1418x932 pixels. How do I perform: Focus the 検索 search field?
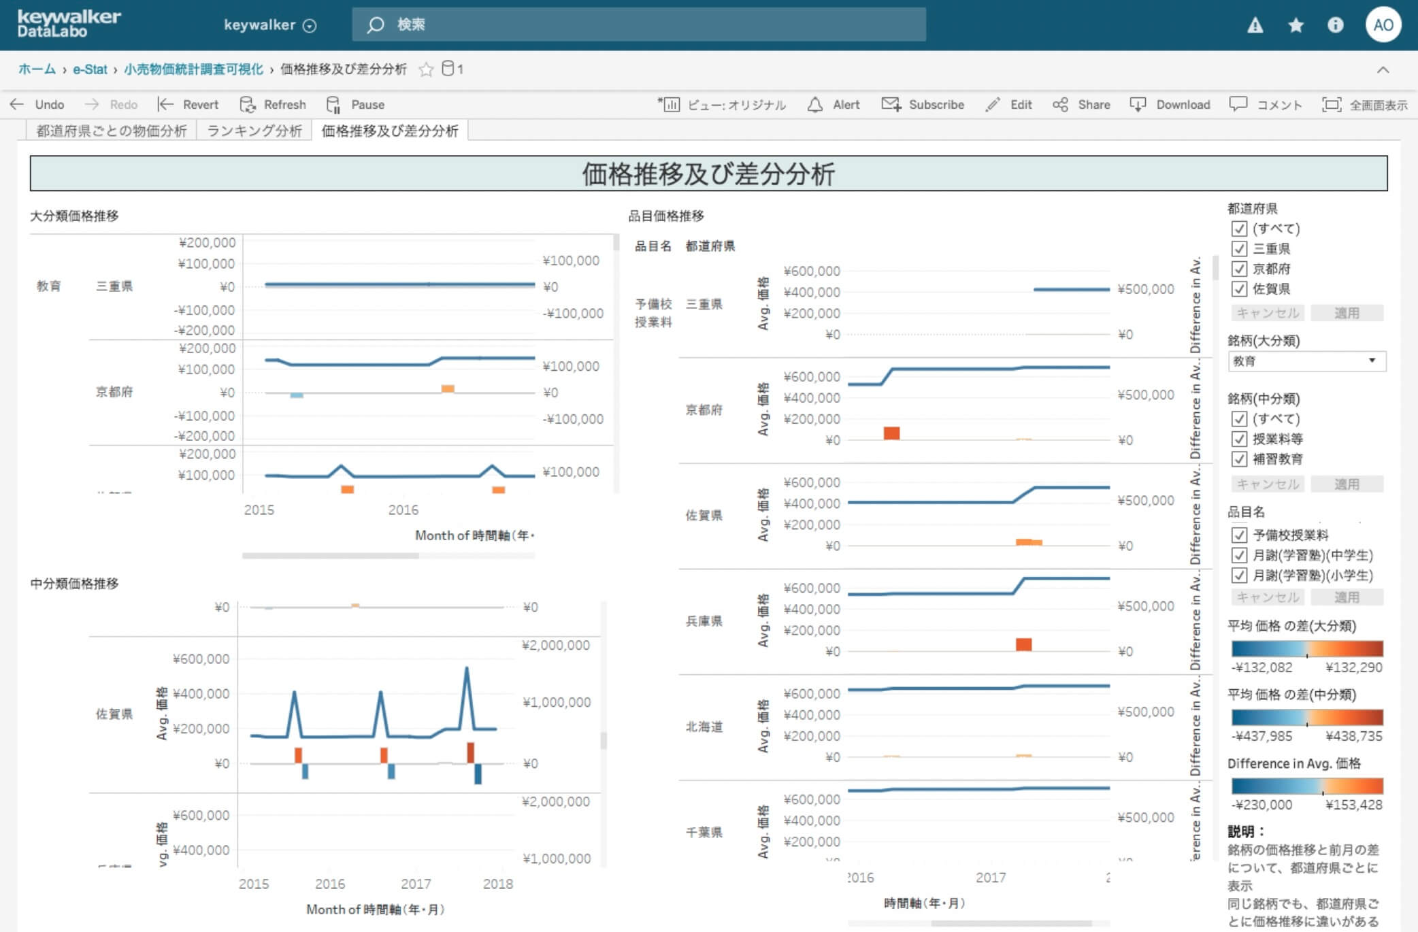coord(639,25)
